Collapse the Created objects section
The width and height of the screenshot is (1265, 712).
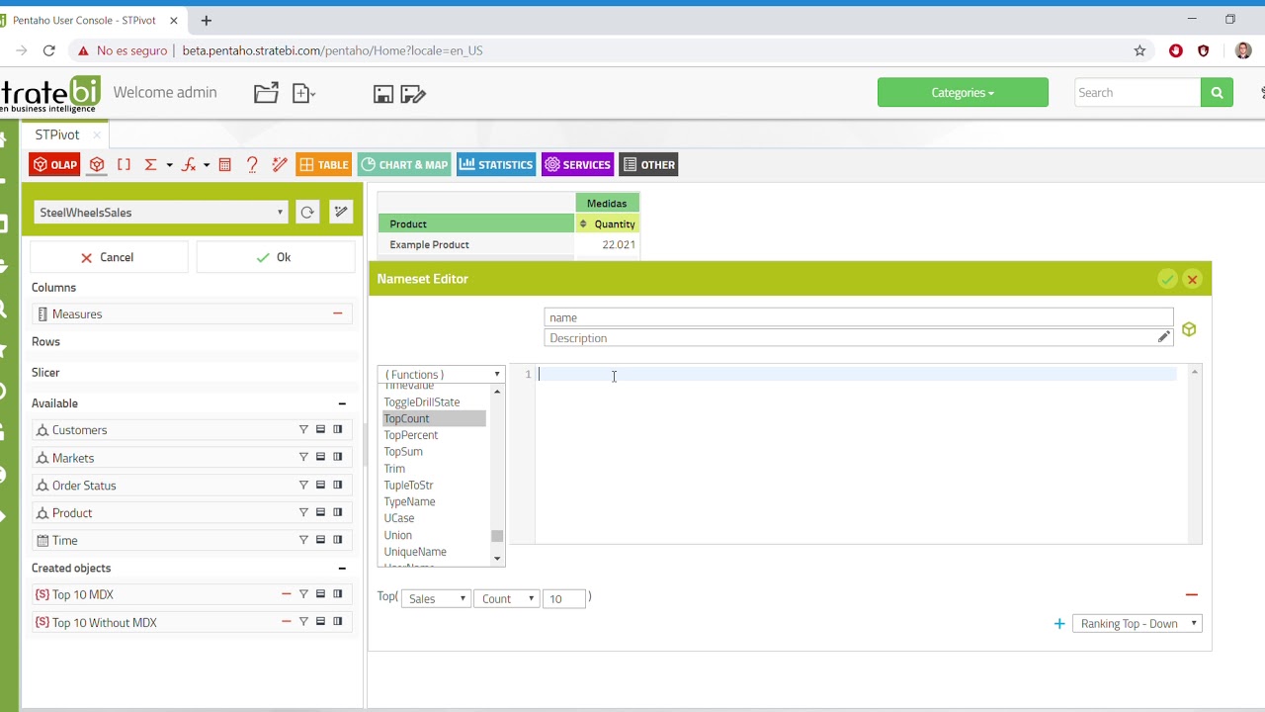[342, 569]
